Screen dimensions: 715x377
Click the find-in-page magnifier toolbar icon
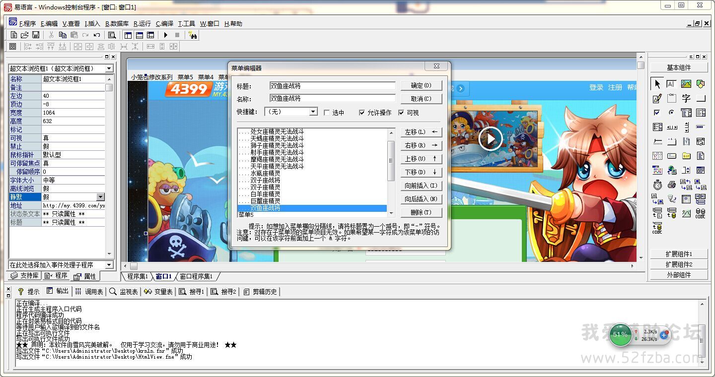112,35
